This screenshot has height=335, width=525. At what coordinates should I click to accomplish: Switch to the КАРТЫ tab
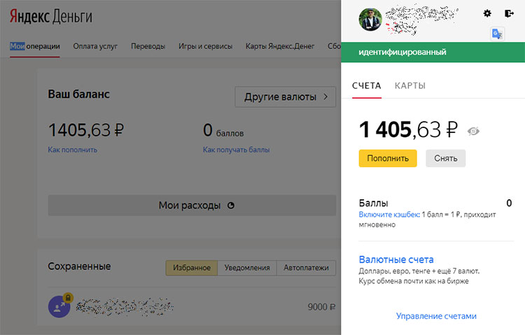coord(410,86)
